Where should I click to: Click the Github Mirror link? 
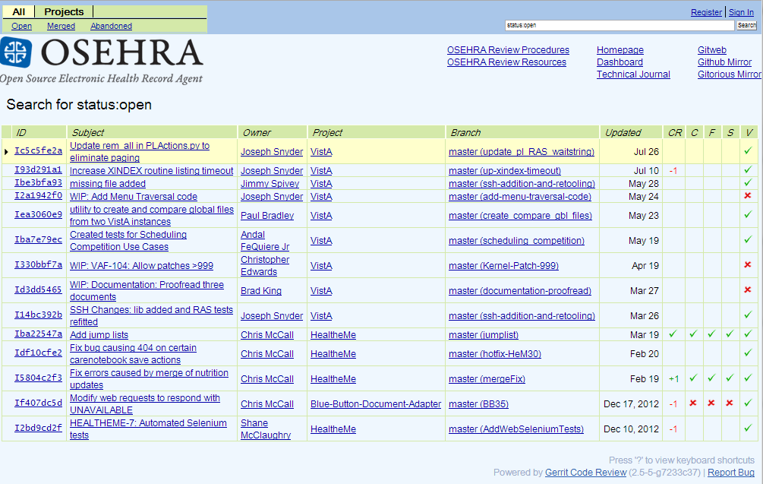coord(724,62)
